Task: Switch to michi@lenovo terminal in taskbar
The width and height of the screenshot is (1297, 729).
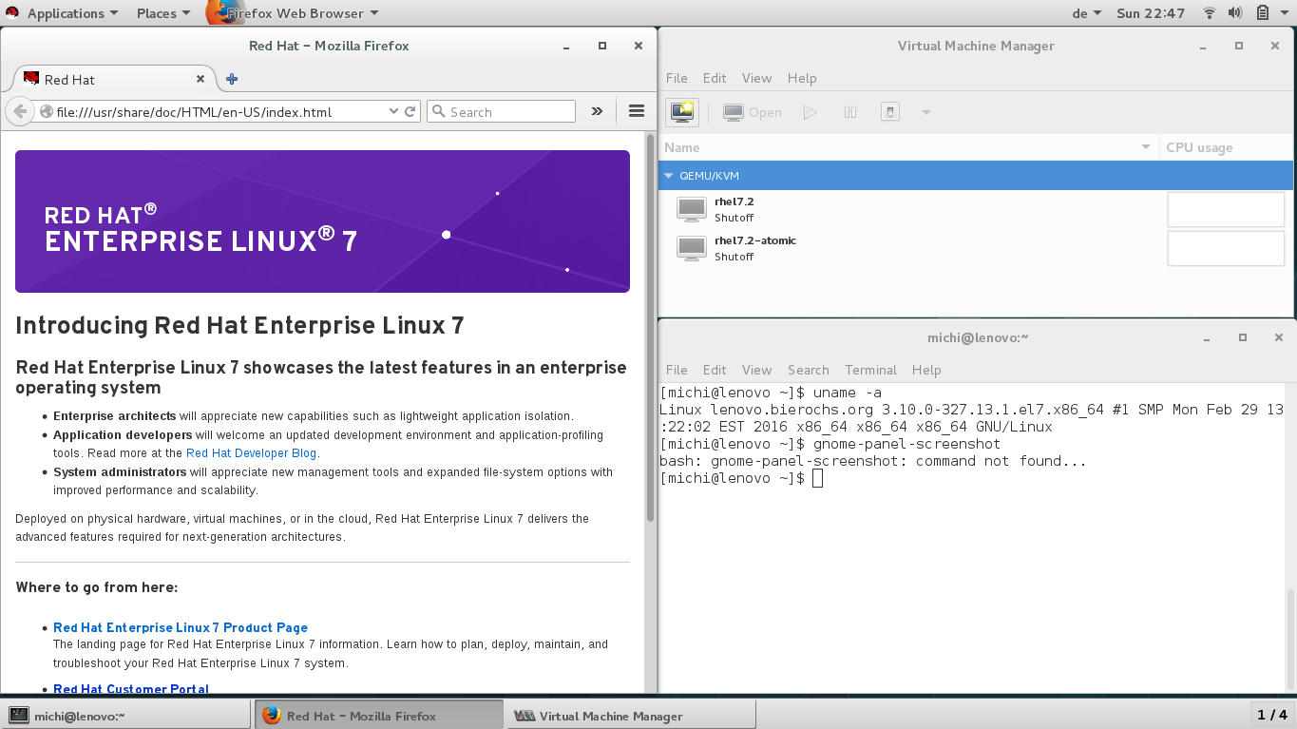Action: pos(125,716)
